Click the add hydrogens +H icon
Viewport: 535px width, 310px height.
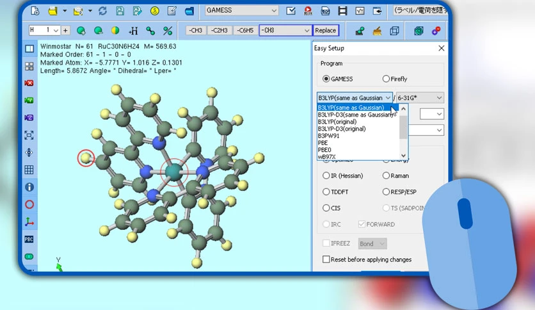pyautogui.click(x=133, y=31)
